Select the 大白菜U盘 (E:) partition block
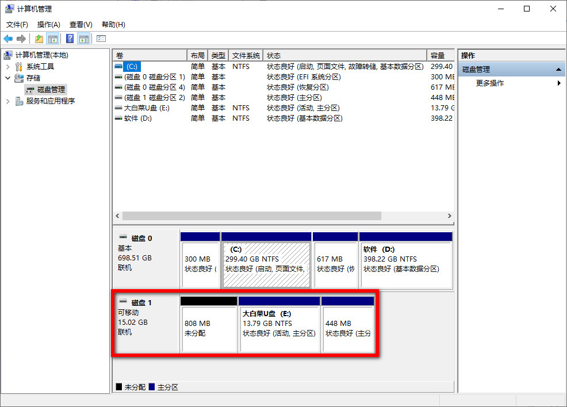This screenshot has width=567, height=407. point(279,328)
